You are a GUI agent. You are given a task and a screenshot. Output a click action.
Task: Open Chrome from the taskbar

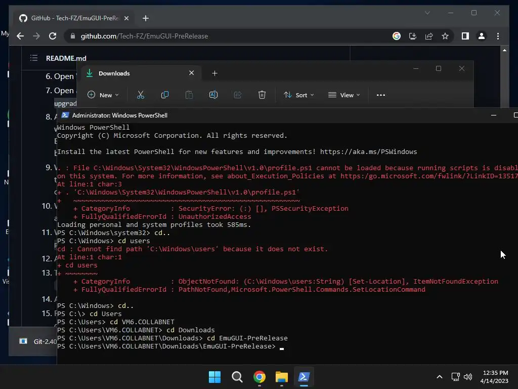coord(260,377)
